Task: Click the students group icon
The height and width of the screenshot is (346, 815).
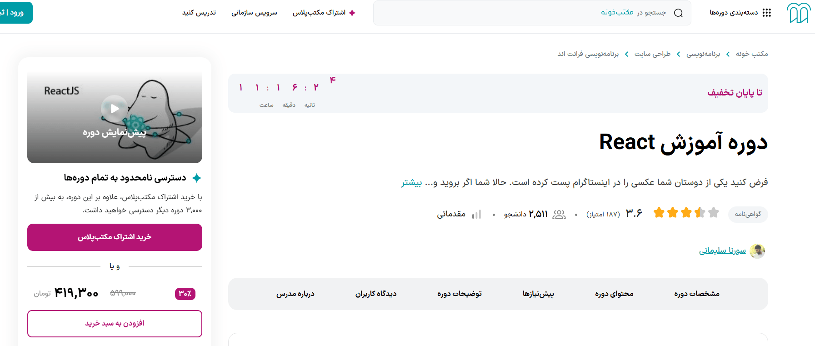Action: click(559, 214)
